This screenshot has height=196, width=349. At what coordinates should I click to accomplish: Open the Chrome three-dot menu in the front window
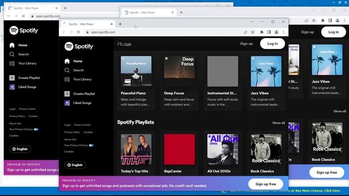point(284,32)
